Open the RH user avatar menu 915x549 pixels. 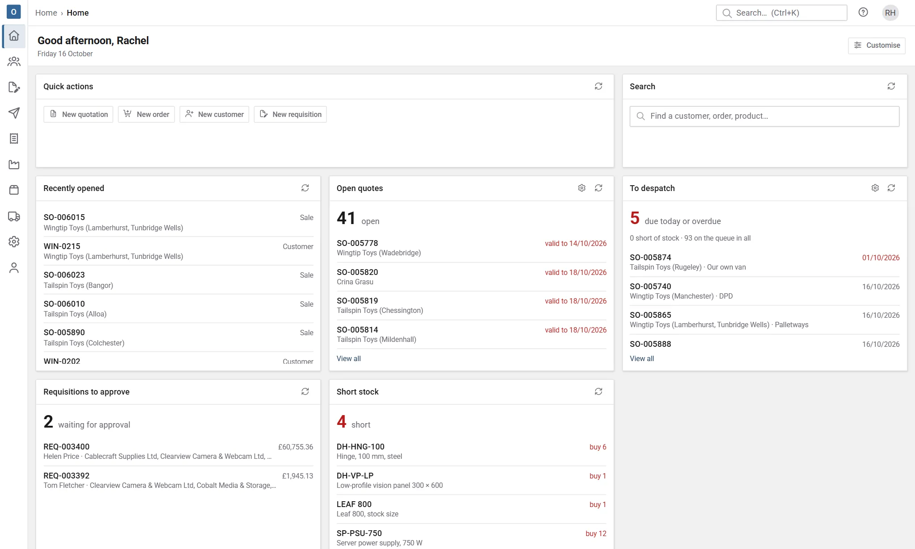[x=890, y=12]
